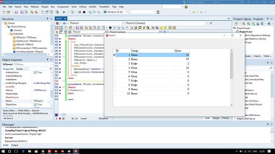Image resolution: width=275 pixels, height=154 pixels.
Task: Switch to the Design view tab
Action: tap(216, 118)
